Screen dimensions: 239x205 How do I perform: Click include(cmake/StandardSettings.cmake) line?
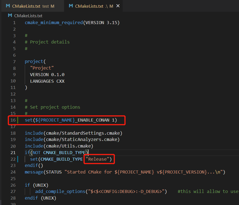pos(74,133)
